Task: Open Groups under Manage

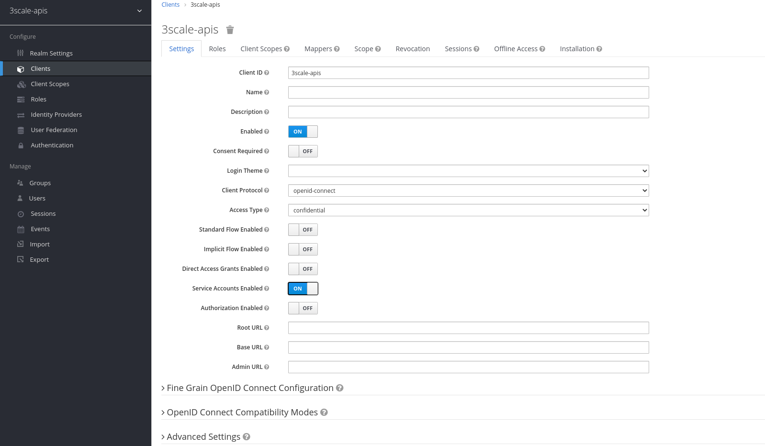Action: point(40,183)
